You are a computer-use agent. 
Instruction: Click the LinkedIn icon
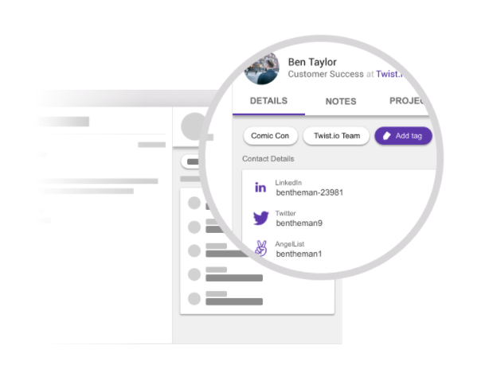click(x=260, y=188)
